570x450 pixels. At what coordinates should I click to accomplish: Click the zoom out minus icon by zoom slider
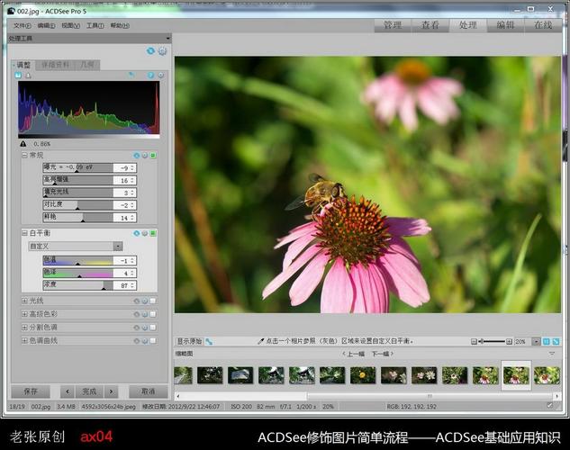474,342
